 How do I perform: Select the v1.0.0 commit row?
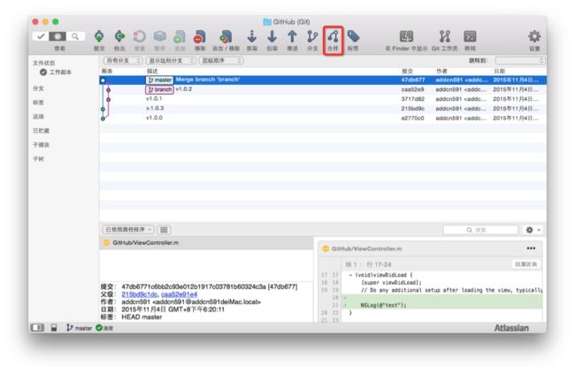[323, 118]
